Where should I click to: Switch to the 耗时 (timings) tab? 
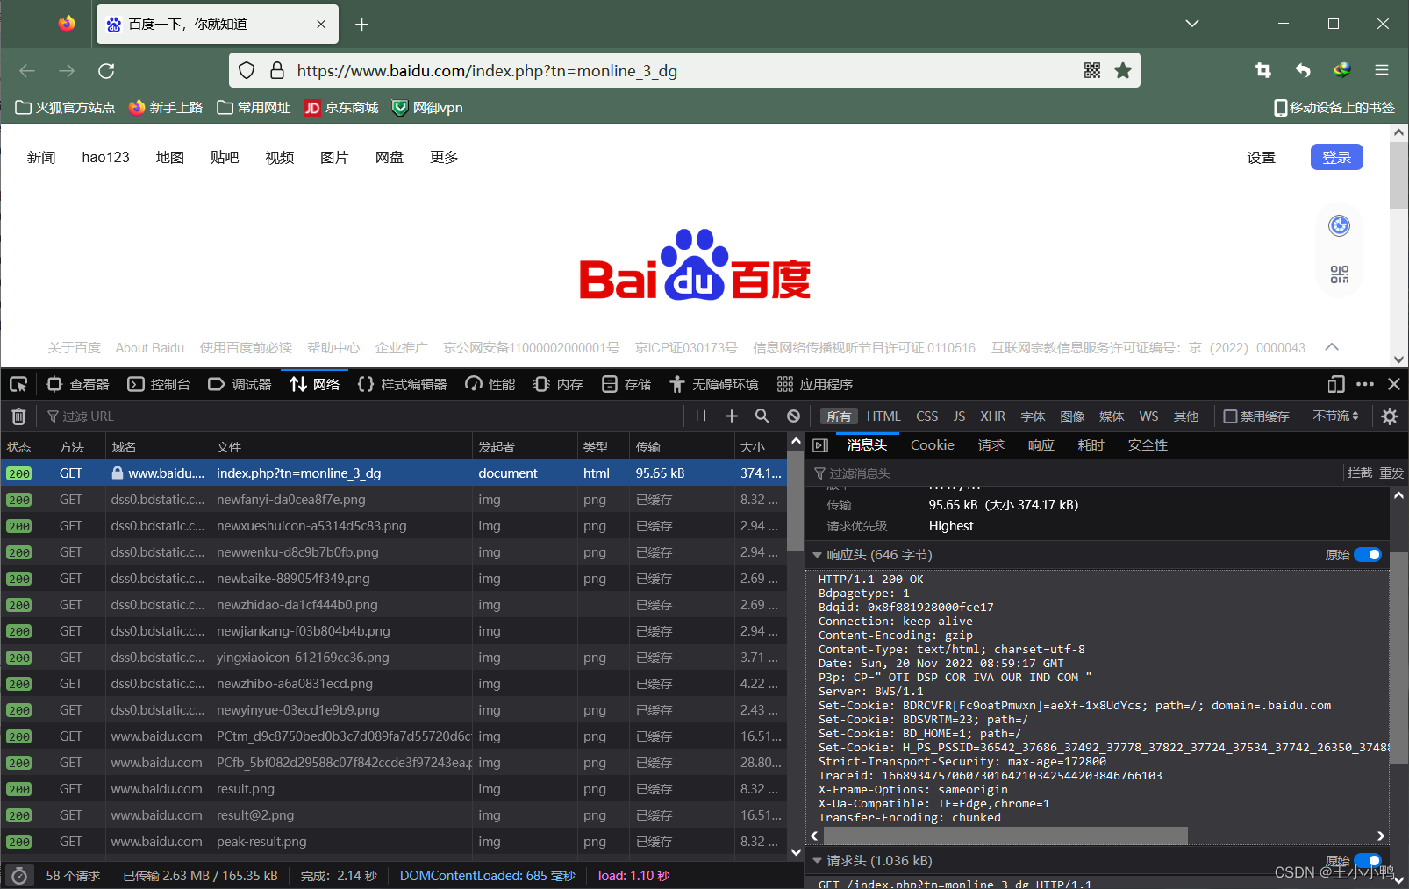(1091, 445)
